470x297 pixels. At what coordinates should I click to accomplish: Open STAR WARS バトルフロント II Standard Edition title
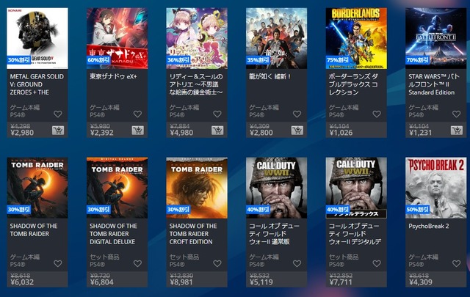434,84
